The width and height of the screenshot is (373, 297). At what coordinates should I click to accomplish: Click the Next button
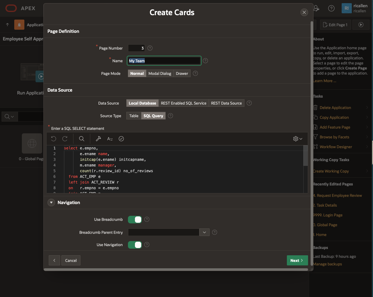[297, 260]
